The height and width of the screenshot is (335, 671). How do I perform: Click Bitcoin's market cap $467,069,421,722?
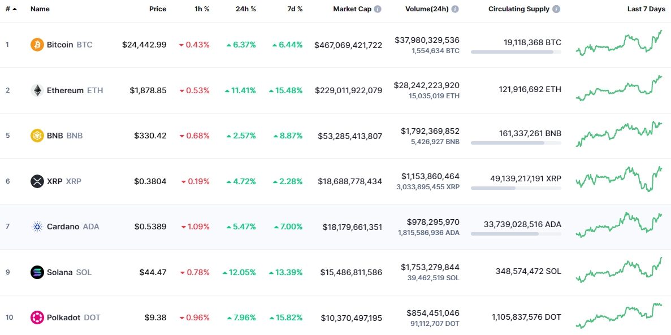pos(348,45)
